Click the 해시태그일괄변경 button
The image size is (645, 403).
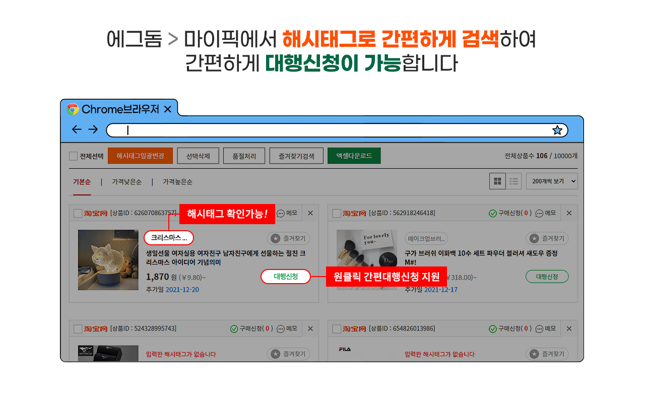point(140,156)
